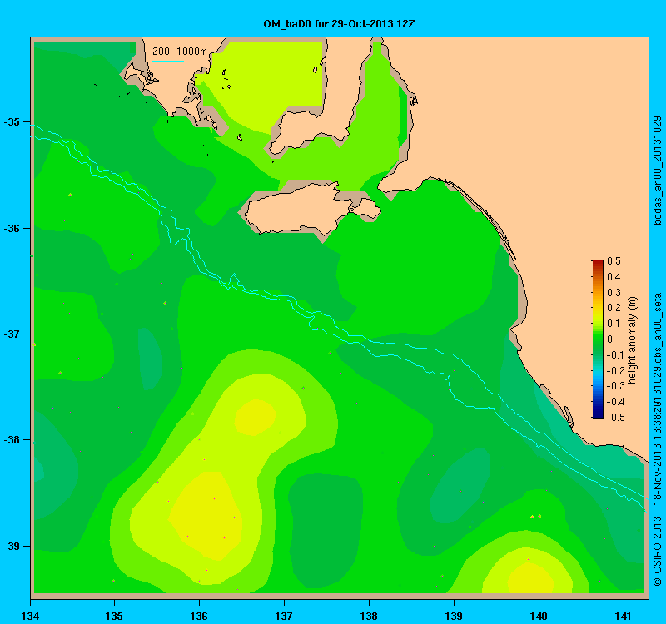Click the 135 longitude axis label
The height and width of the screenshot is (624, 666).
click(114, 616)
